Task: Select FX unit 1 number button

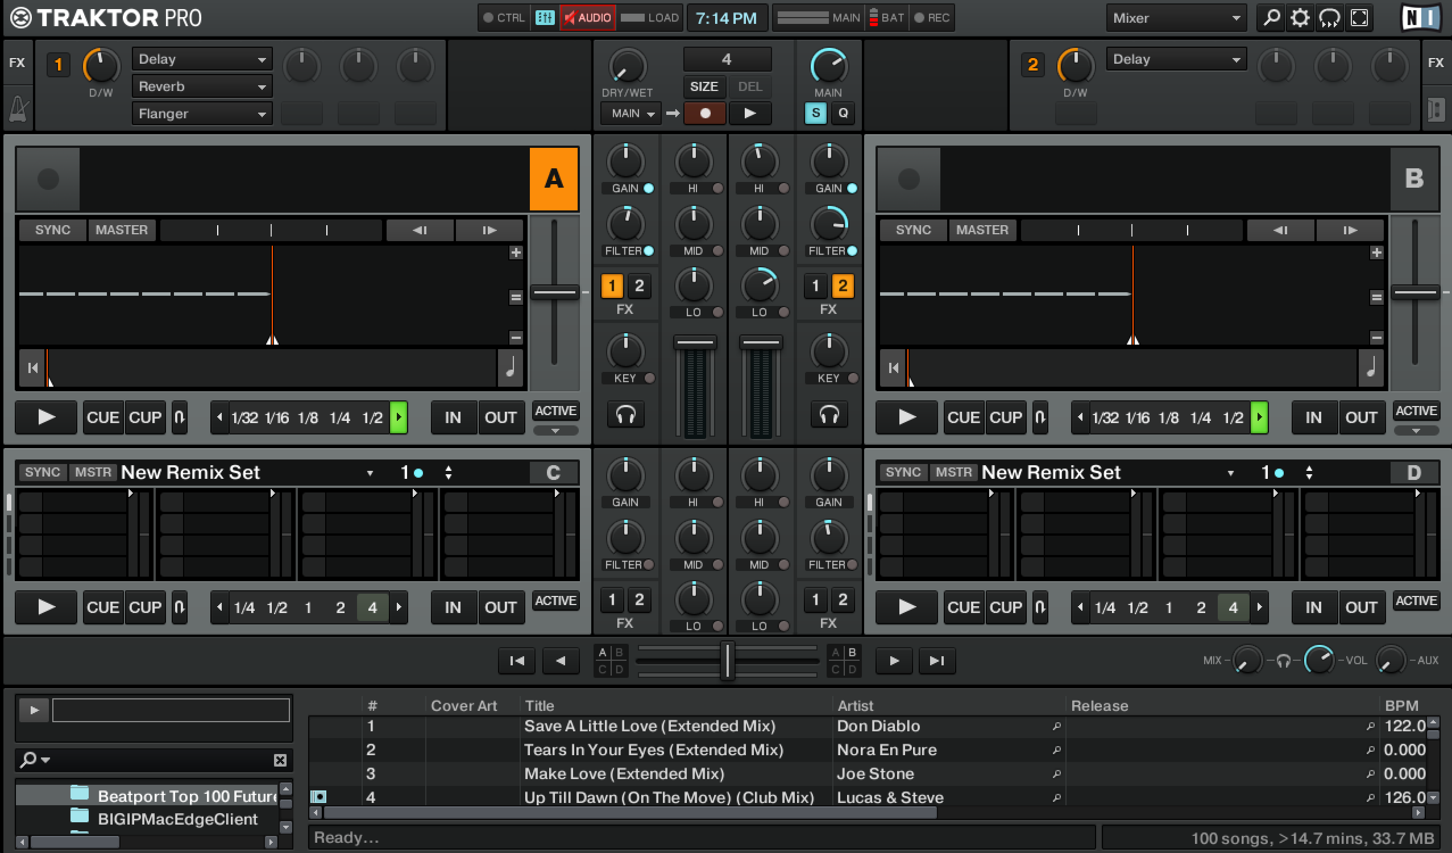Action: (57, 64)
